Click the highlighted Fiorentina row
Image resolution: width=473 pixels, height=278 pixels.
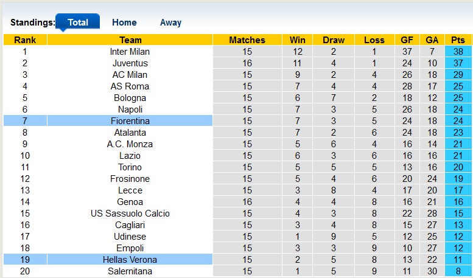pos(130,121)
